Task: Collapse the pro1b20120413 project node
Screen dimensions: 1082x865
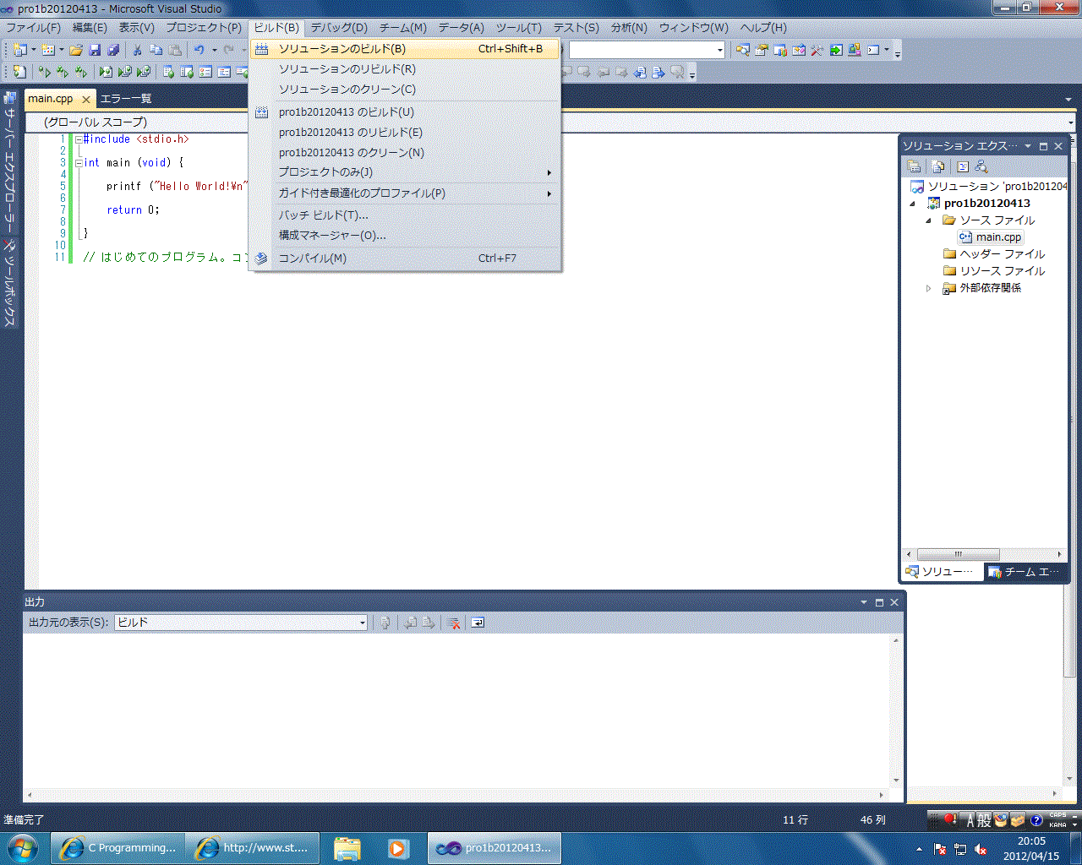Action: tap(912, 204)
